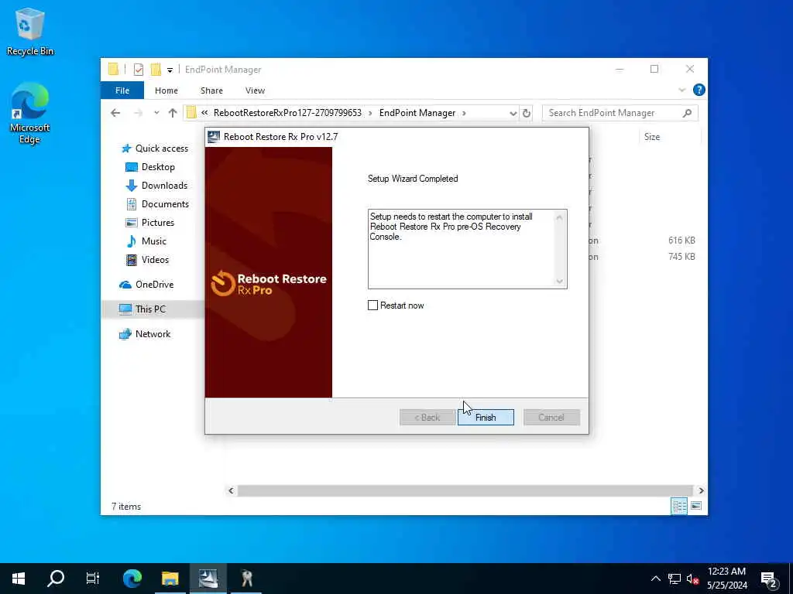Switch to File Explorer taskbar icon

click(x=170, y=579)
